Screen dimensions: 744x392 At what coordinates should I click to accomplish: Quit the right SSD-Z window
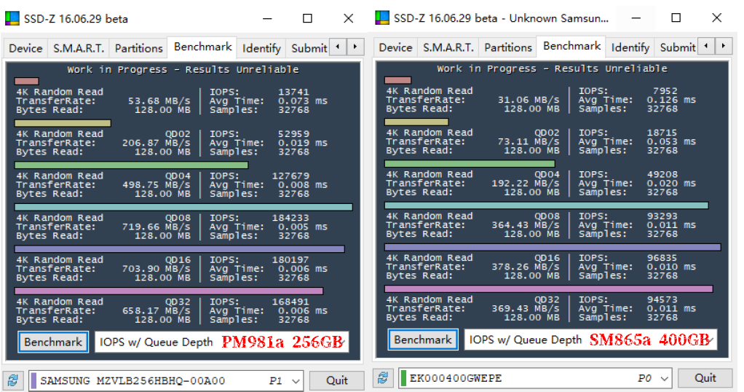[x=705, y=378]
